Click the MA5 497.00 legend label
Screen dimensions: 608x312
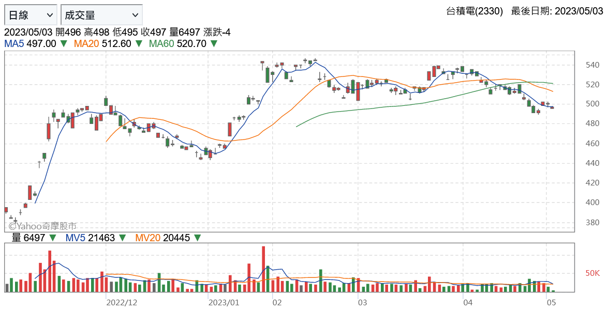coord(30,43)
